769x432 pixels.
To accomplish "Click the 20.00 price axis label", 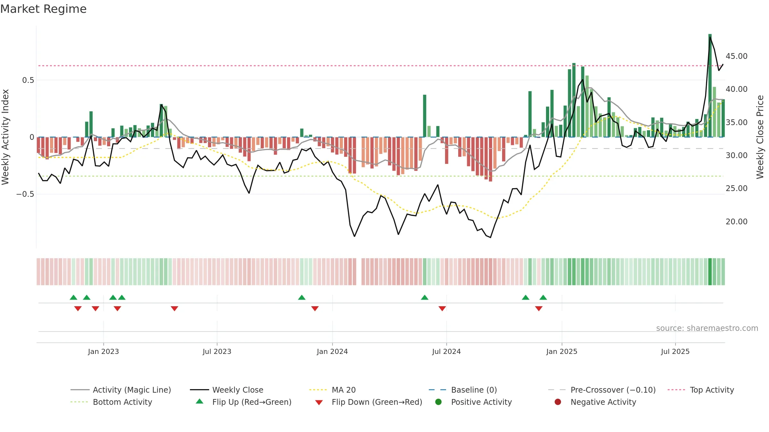I will (736, 221).
